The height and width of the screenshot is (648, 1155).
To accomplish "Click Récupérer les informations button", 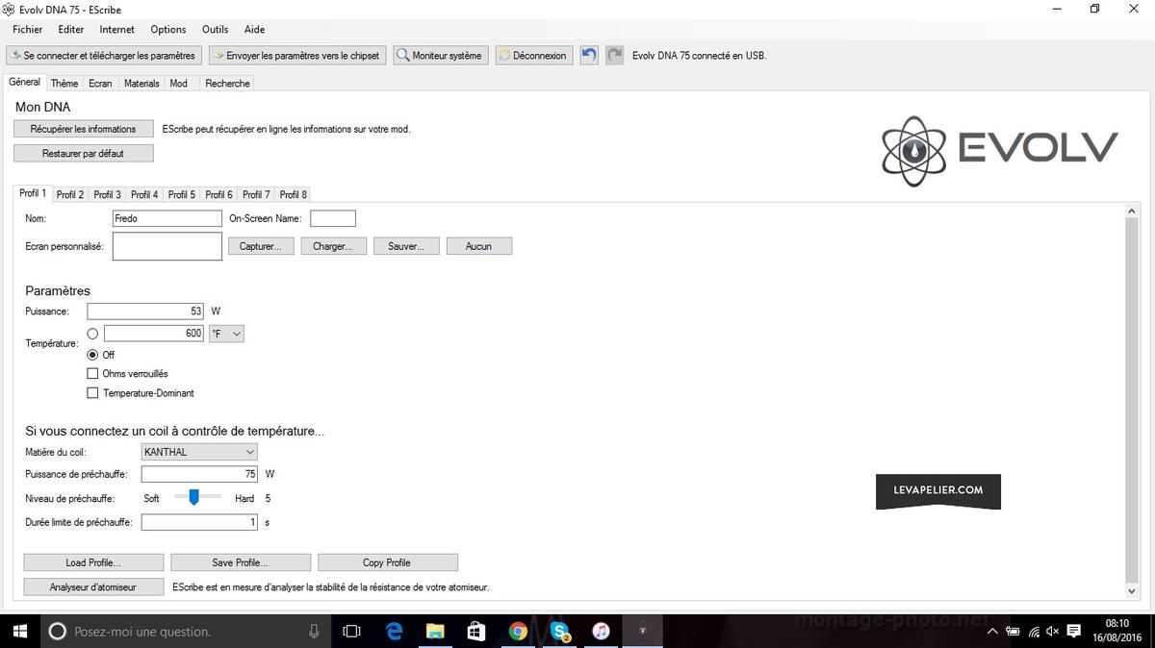I will tap(84, 129).
